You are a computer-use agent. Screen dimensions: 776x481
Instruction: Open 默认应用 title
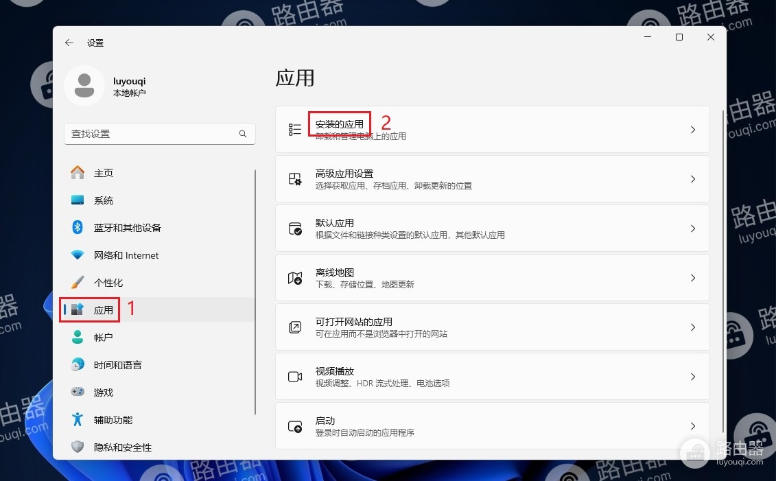335,223
